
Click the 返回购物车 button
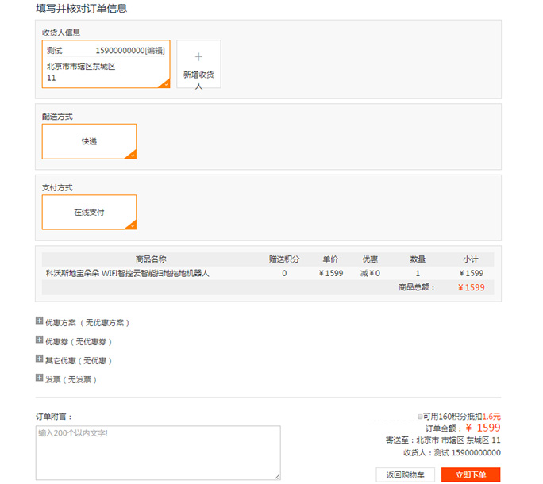click(x=405, y=474)
